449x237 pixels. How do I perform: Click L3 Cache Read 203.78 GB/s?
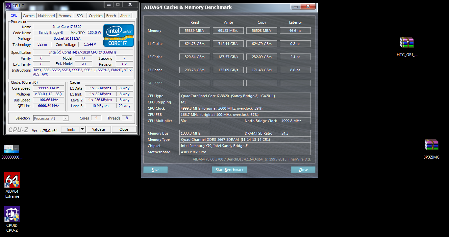pyautogui.click(x=195, y=70)
